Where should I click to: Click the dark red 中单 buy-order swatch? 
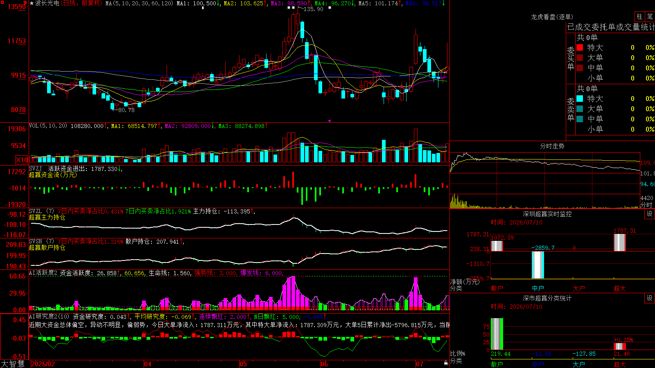pos(580,68)
